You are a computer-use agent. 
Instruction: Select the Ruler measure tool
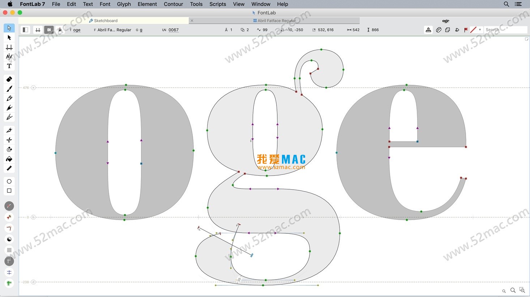[x=9, y=168]
